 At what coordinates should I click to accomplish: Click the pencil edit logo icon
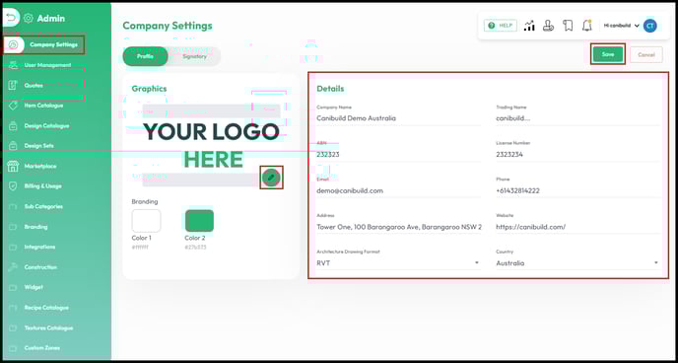pyautogui.click(x=271, y=178)
